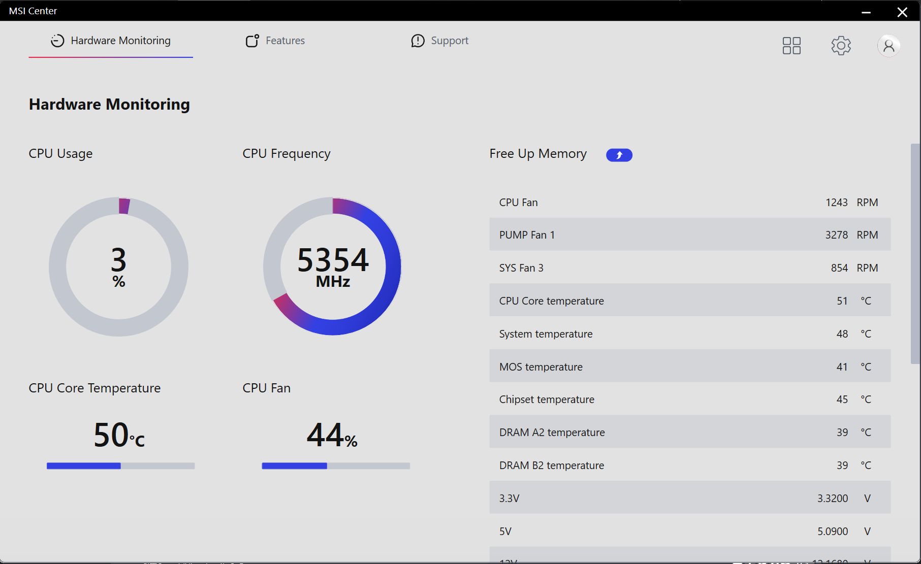The width and height of the screenshot is (921, 564).
Task: Select the PUMP Fan 1 row
Action: (690, 235)
